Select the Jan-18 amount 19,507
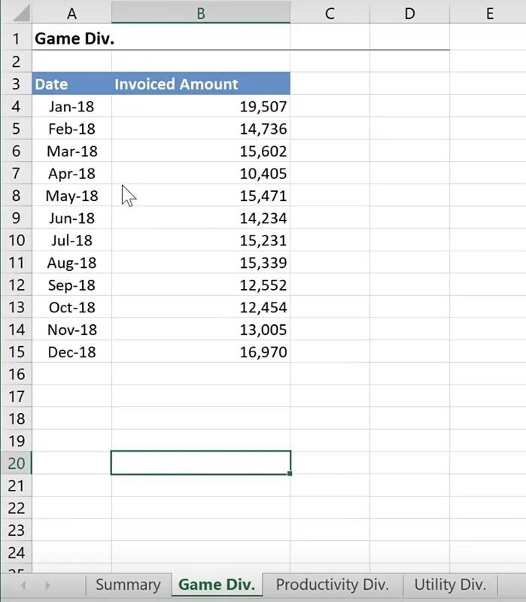 [x=200, y=106]
